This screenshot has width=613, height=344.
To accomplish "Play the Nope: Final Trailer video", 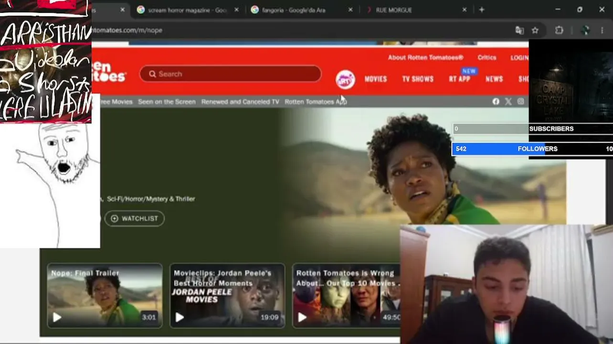I will pyautogui.click(x=57, y=317).
